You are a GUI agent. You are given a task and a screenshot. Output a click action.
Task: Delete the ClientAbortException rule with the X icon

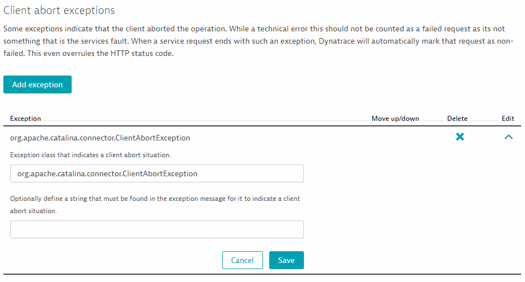coord(460,137)
